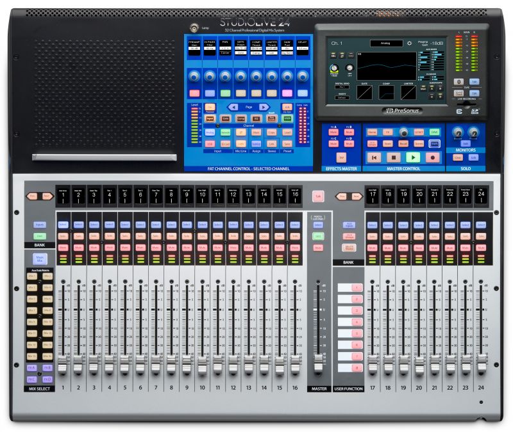Tap the gear settings icon on touchscreen
513x432 pixels.
coord(409,43)
